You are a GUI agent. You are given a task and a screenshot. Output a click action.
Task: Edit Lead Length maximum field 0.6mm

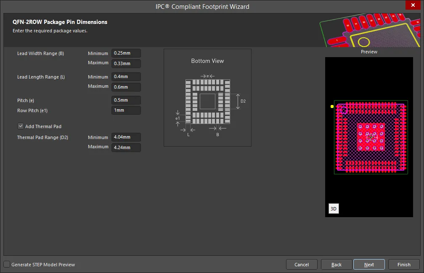point(126,87)
